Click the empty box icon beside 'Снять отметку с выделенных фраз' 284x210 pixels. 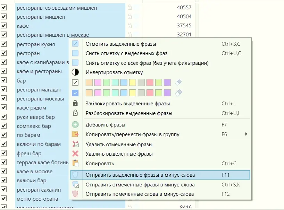pyautogui.click(x=75, y=53)
